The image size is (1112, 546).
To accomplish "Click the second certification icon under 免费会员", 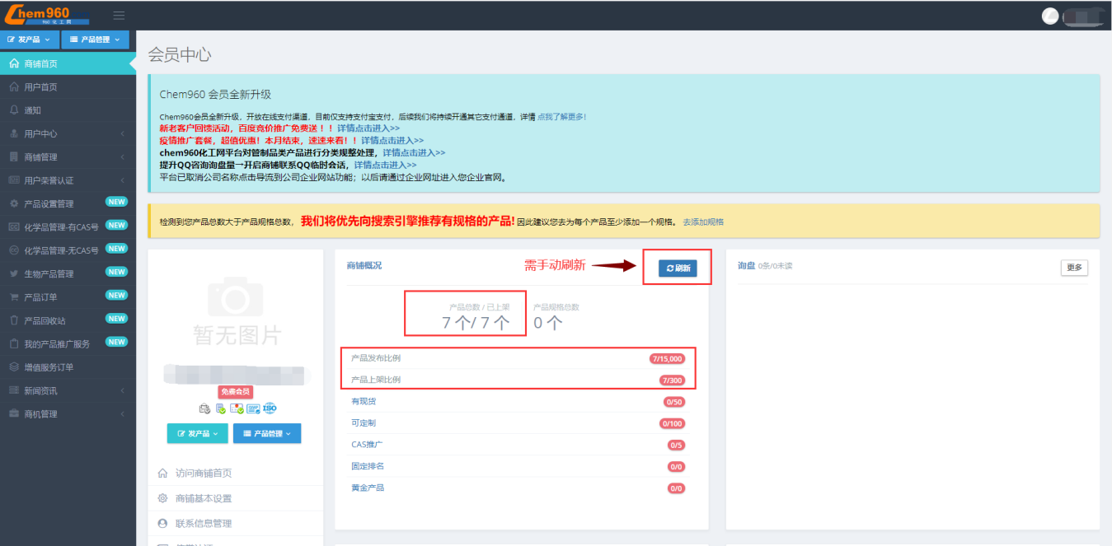I will (220, 408).
